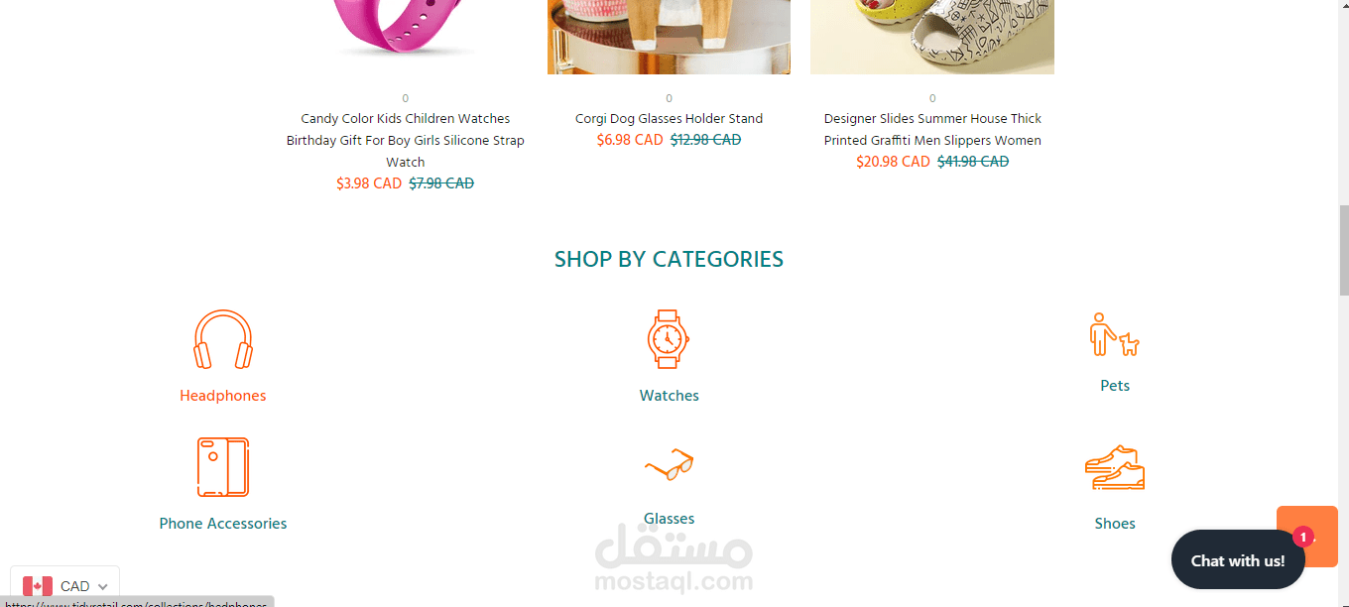Image resolution: width=1349 pixels, height=607 pixels.
Task: View Corgi Dog Glasses Holder Stand product
Action: click(x=669, y=119)
